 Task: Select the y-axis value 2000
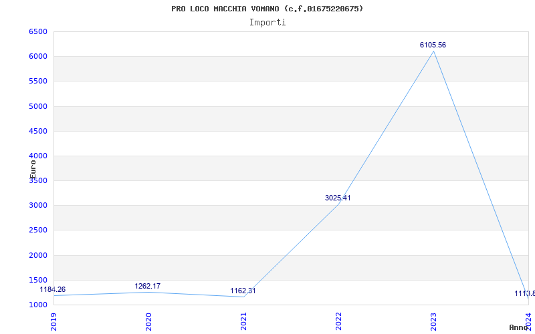[x=38, y=255]
